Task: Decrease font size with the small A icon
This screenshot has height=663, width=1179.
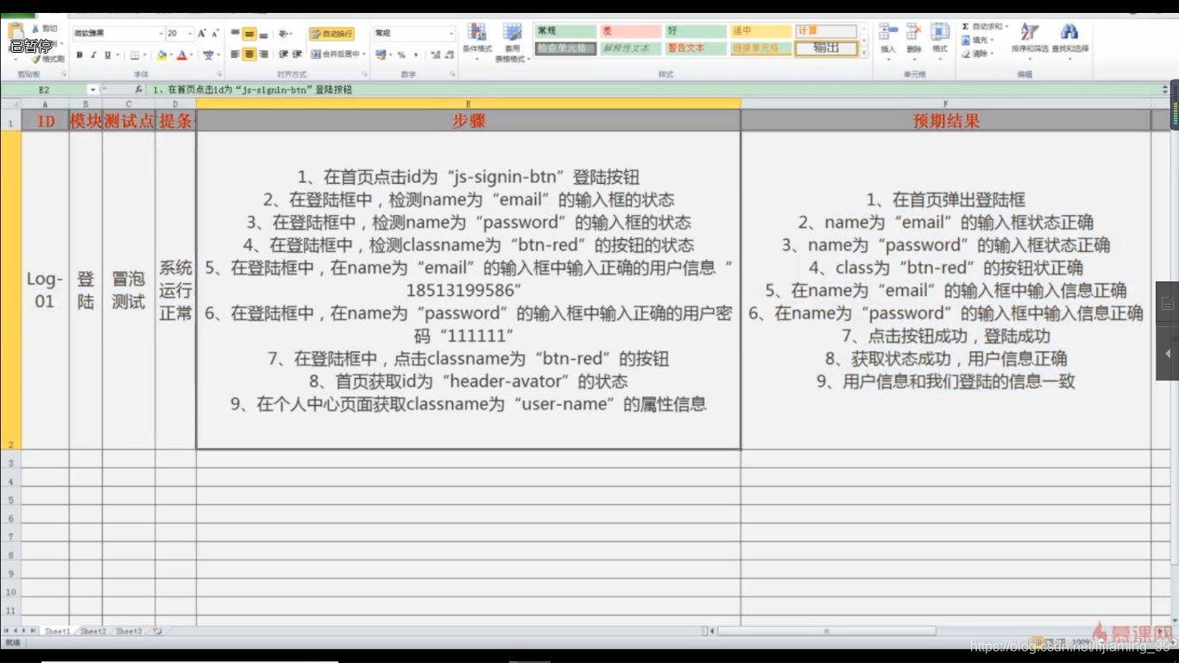Action: pyautogui.click(x=215, y=33)
